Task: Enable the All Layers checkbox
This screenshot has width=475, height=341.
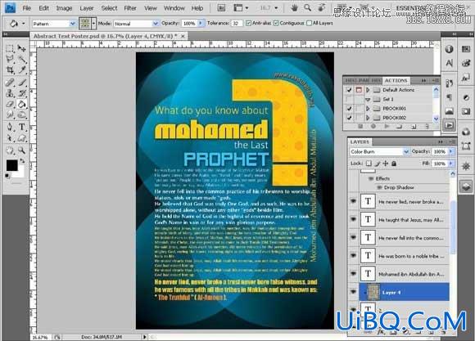Action: [x=309, y=23]
